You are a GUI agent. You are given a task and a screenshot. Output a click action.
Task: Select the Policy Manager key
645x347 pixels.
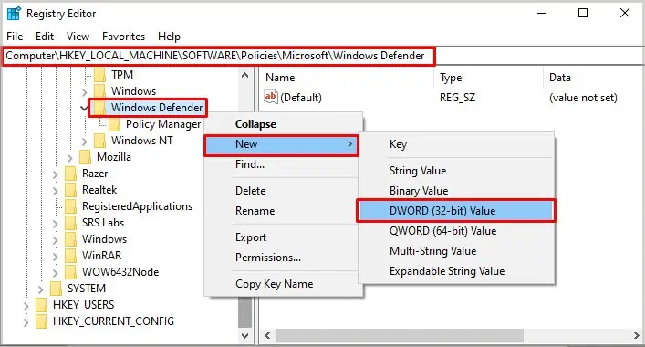pos(163,124)
